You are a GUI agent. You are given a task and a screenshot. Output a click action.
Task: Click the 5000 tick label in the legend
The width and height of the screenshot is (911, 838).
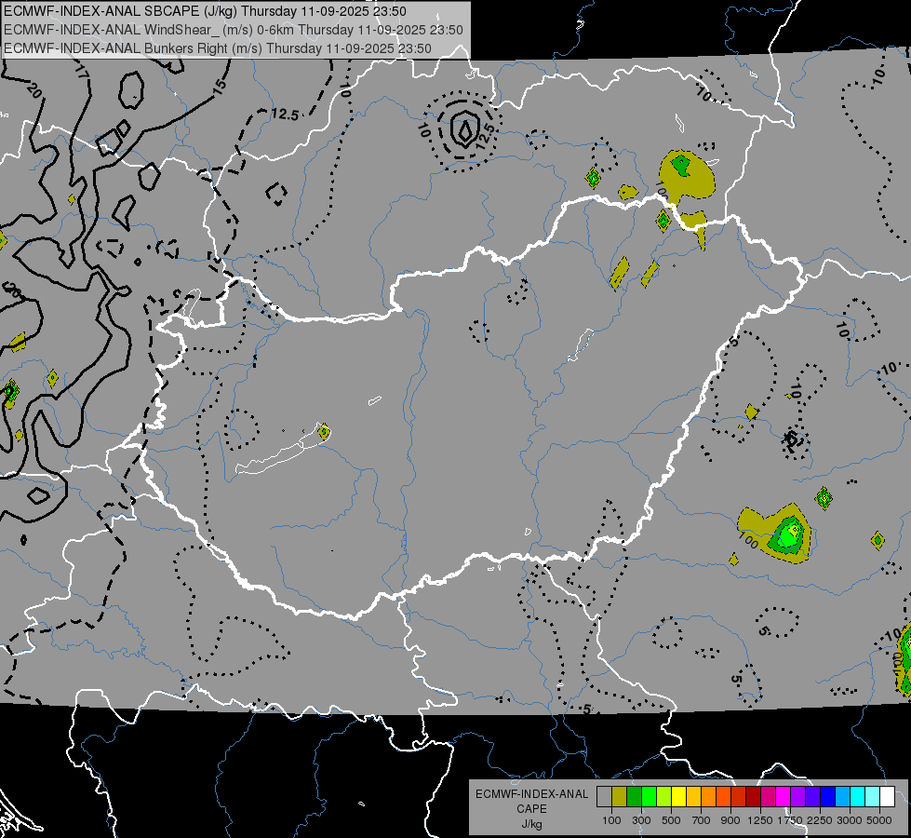pos(879,820)
